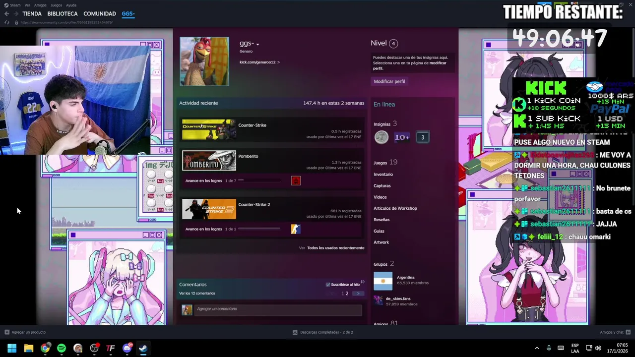Open the Inventario link
The width and height of the screenshot is (635, 357).
click(383, 175)
